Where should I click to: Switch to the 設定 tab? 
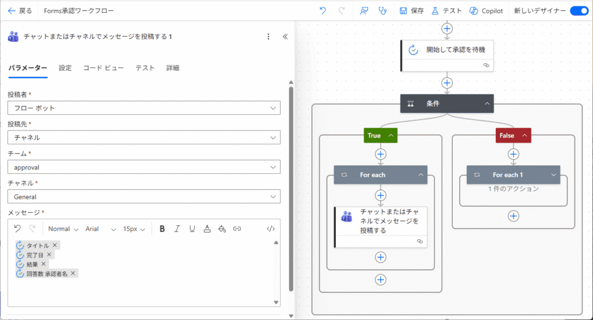pos(65,68)
